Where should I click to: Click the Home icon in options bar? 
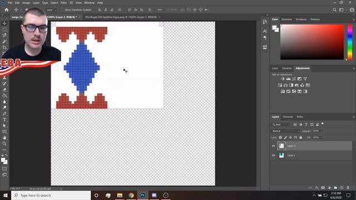[7, 10]
